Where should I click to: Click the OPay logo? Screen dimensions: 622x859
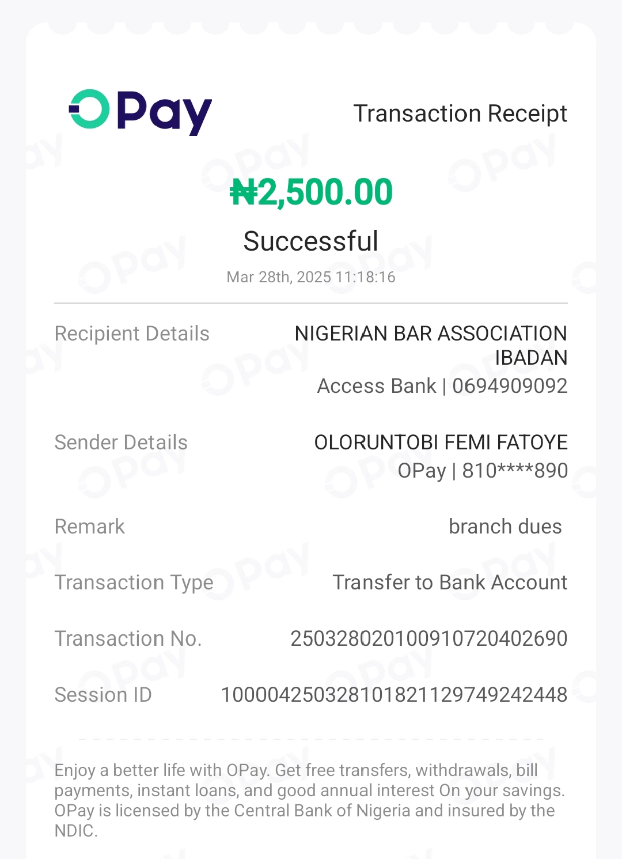click(141, 112)
